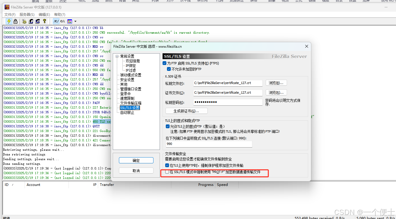The height and width of the screenshot is (219, 396).
Task: Click 浏览(B)... button for 私钥文件
Action: click(x=276, y=83)
